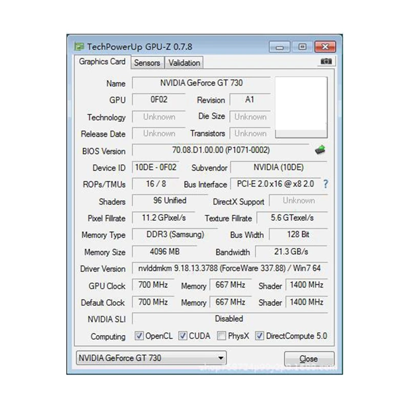The height and width of the screenshot is (410, 410).
Task: Click GPU Clock 700 MHz field
Action: 153,285
